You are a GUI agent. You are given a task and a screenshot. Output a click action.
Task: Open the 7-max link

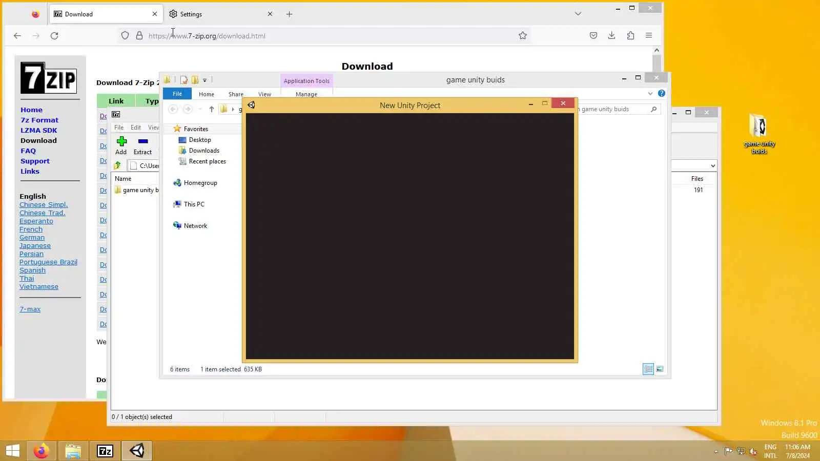click(30, 309)
